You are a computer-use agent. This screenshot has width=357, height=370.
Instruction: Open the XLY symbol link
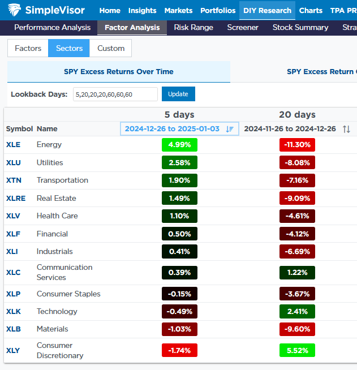(x=13, y=350)
